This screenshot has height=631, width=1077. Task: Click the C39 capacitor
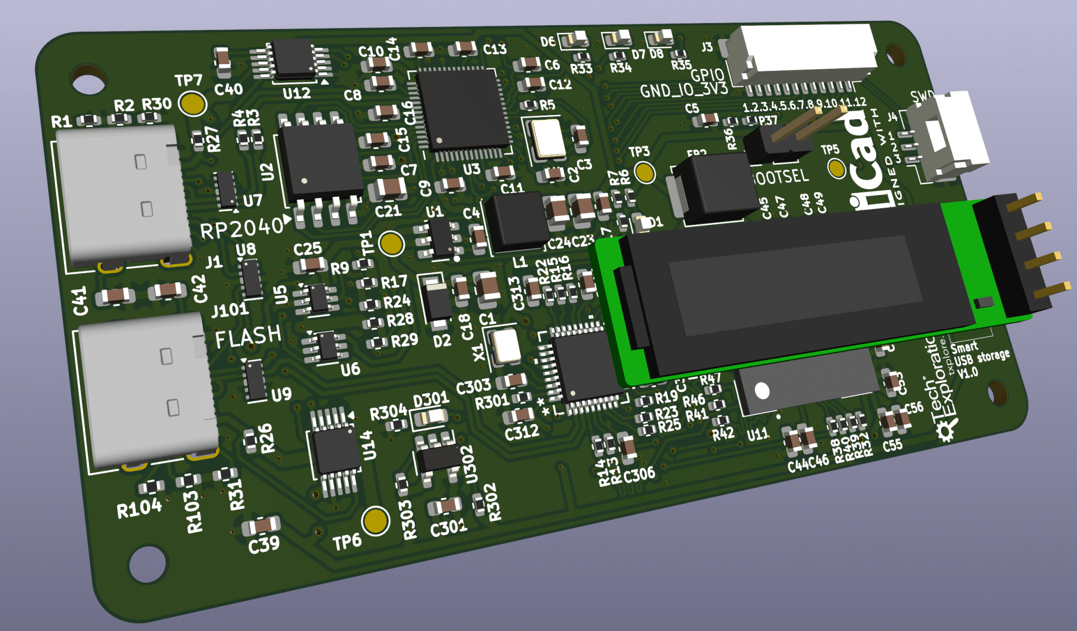coord(261,526)
